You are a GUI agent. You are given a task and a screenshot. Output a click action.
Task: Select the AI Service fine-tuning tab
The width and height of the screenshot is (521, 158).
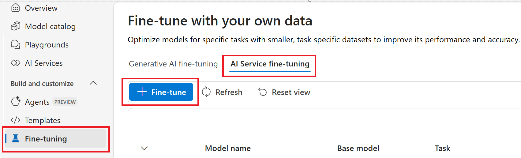(270, 64)
